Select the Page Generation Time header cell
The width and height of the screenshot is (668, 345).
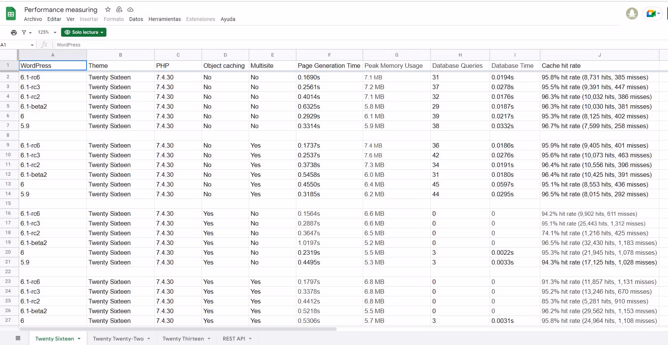click(329, 66)
